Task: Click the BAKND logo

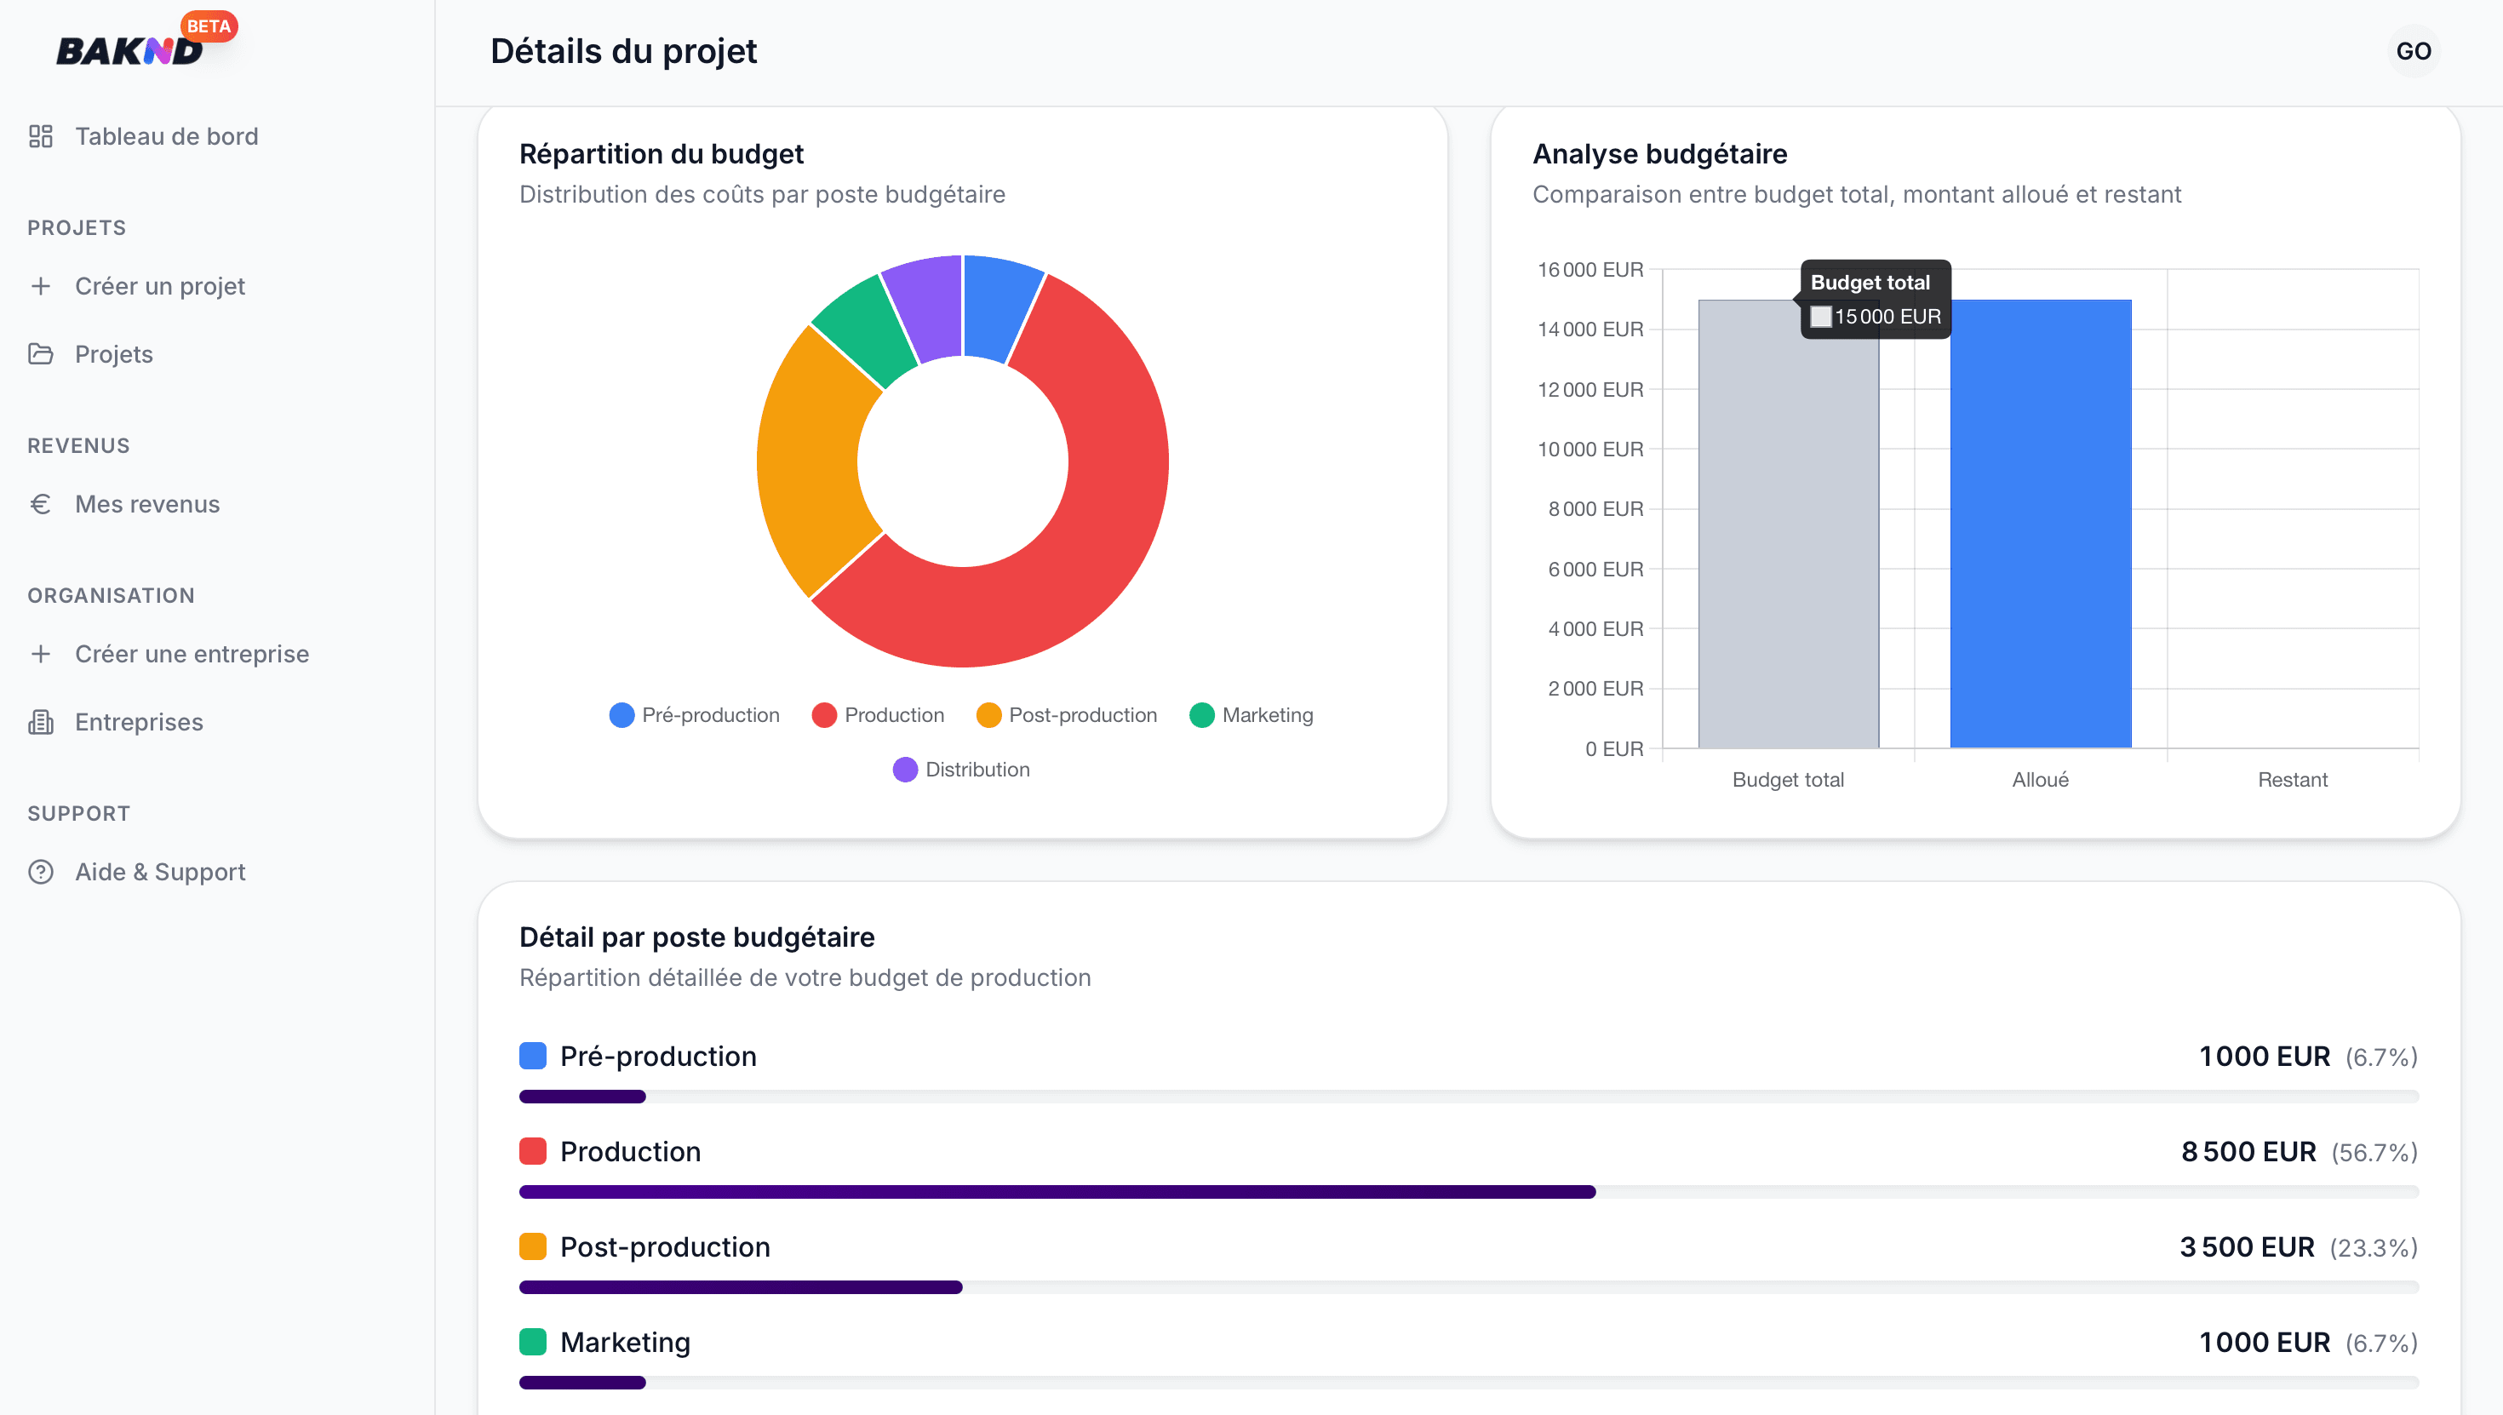Action: pos(129,50)
